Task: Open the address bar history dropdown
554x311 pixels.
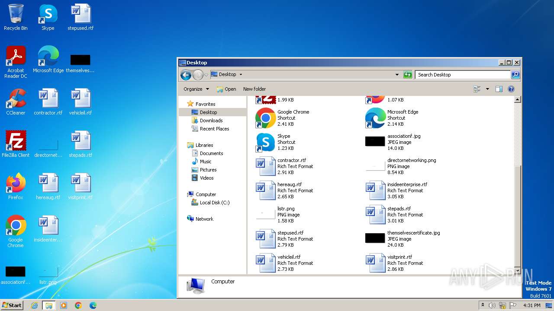Action: (x=397, y=75)
